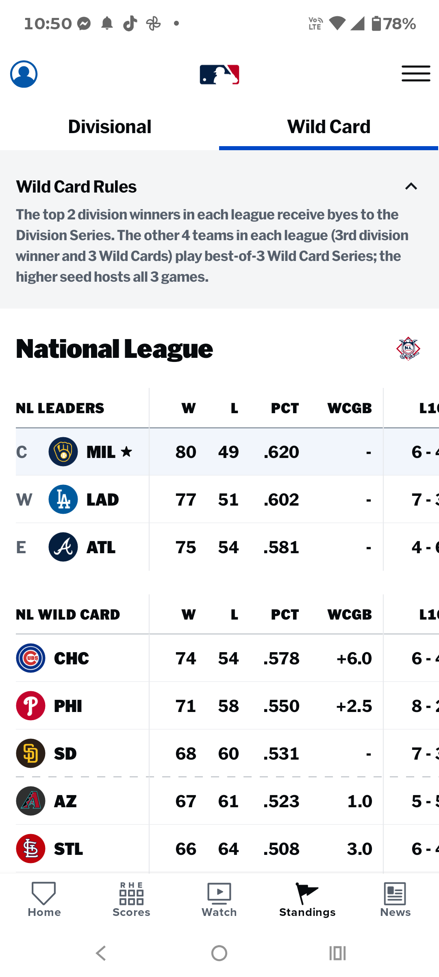Open the Scores section
Viewport: 439px width, 977px height.
[x=131, y=900]
